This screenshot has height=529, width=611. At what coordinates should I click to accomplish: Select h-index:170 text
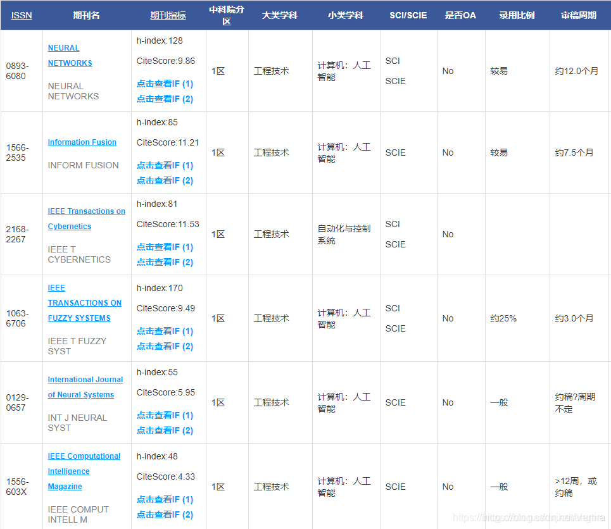pos(160,288)
